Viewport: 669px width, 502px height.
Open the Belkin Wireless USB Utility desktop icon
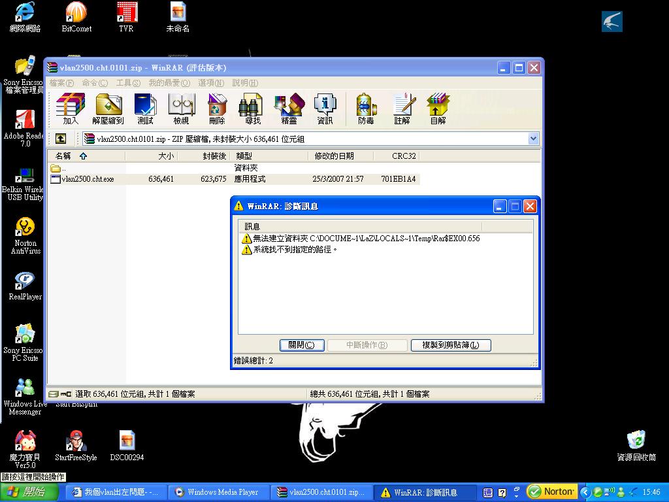click(x=23, y=184)
